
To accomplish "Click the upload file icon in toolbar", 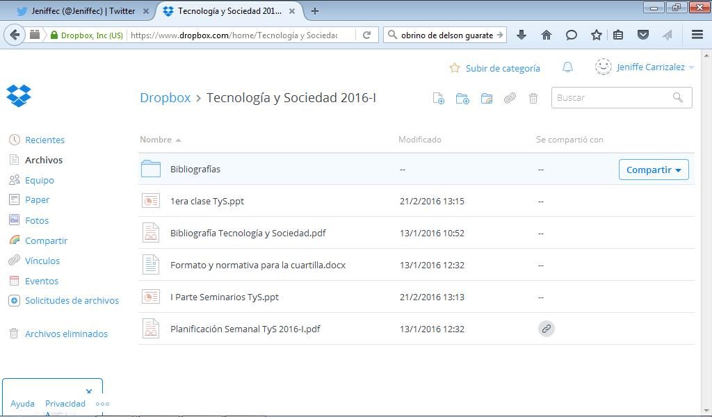I will [438, 98].
